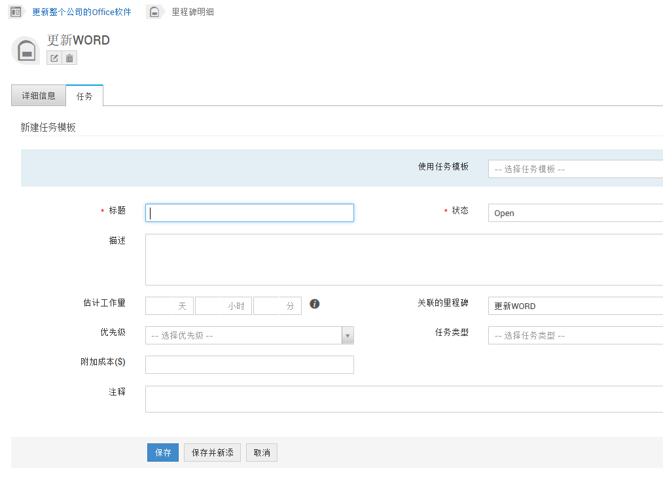Click the info icon beside estimated effort
Viewport: 663px width, 480px height.
314,304
